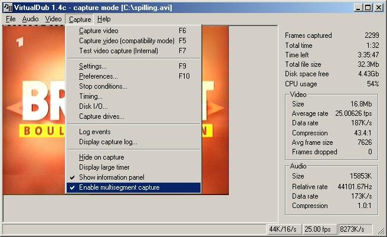Select Capture drives... menu entry
Viewport: 387px width, 237px height.
tap(101, 116)
